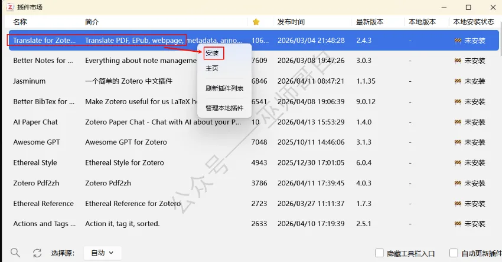
Task: Maximize the 插件市场 window
Action: point(468,7)
